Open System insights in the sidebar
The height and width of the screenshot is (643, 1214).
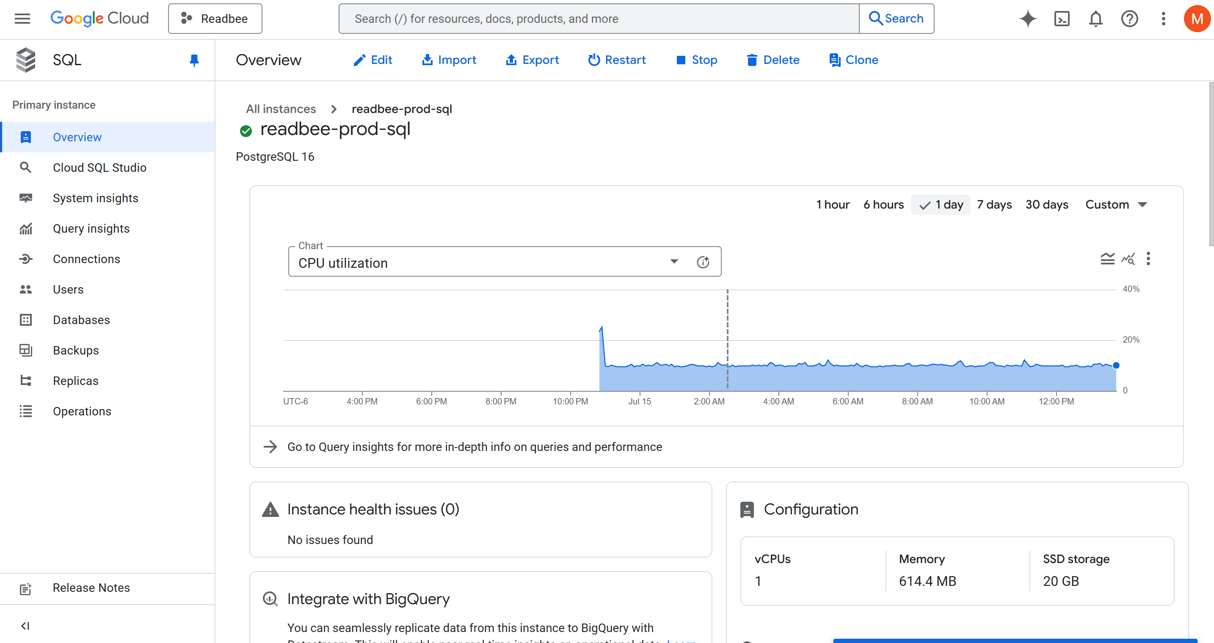95,198
